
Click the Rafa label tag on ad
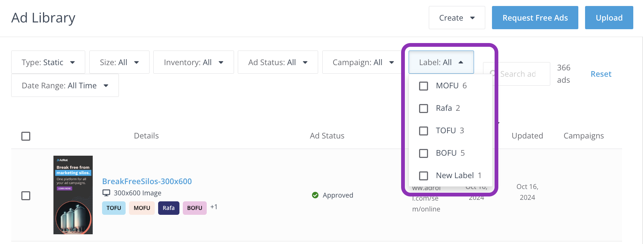[x=169, y=208]
